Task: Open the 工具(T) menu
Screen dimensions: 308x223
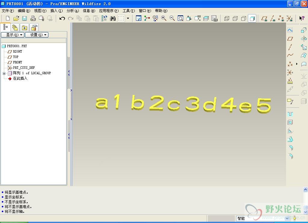Action: coord(129,11)
